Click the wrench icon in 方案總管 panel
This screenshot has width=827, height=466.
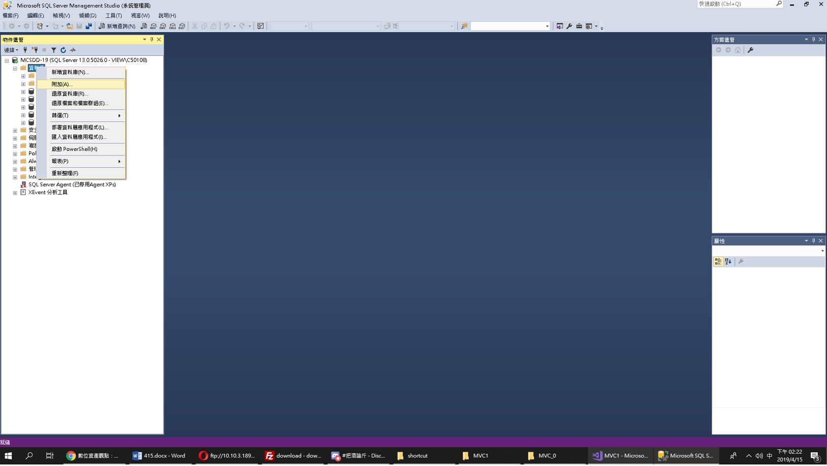coord(750,50)
